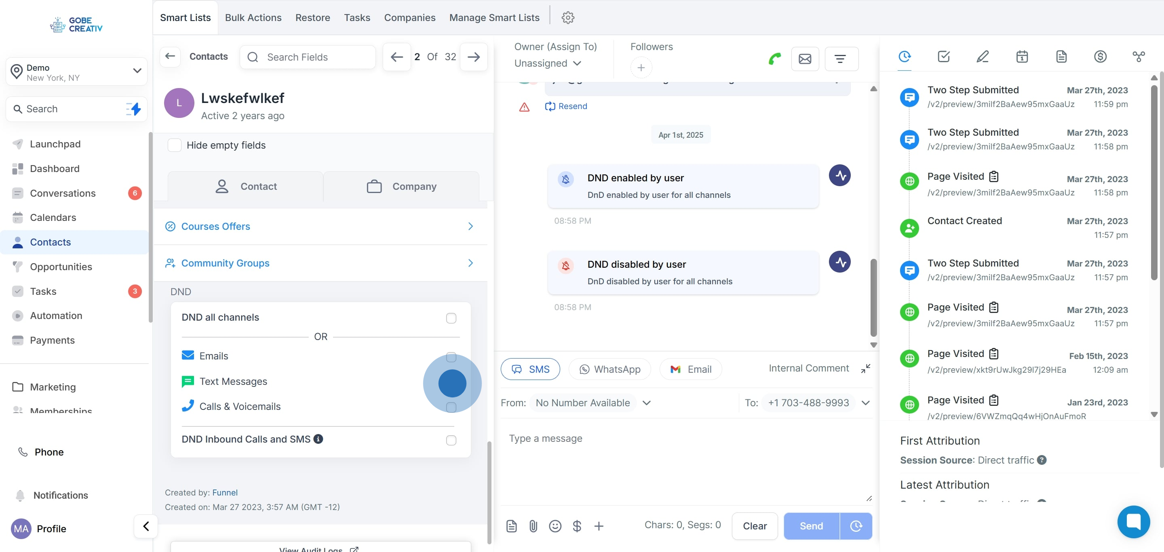Tick DND Inbound Calls and SMS checkbox
This screenshot has height=552, width=1164.
coord(451,440)
